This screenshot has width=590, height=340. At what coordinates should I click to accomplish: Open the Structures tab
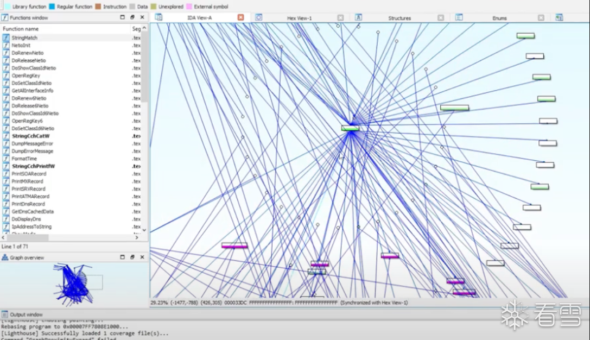pos(399,18)
